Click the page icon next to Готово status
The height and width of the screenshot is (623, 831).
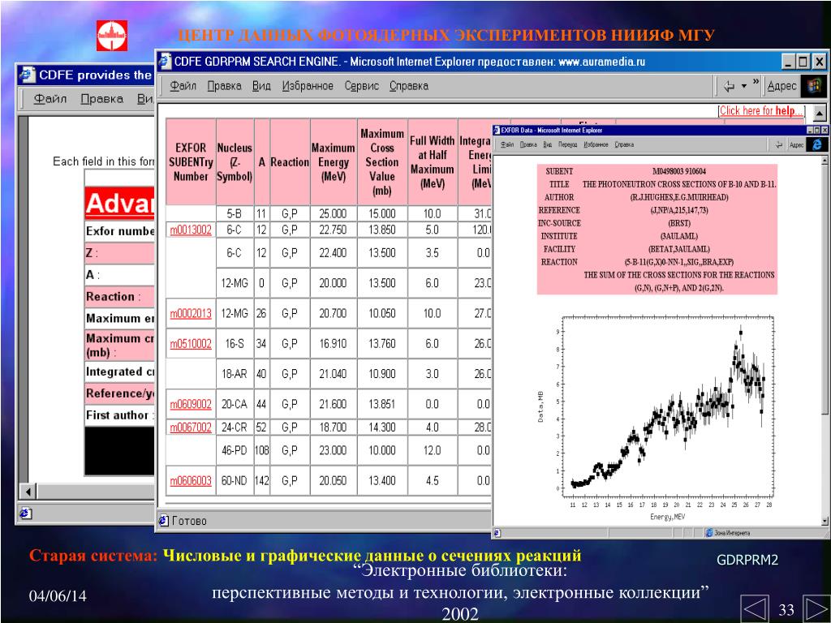[x=164, y=521]
